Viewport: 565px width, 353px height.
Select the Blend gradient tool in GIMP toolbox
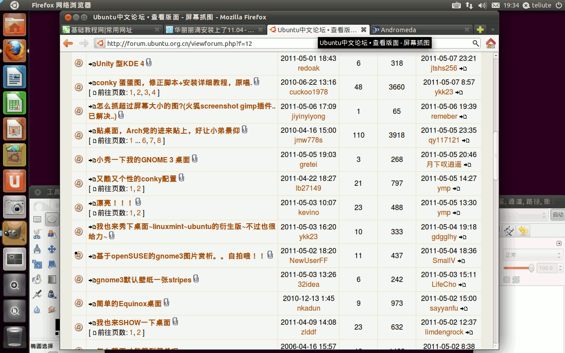click(52, 279)
